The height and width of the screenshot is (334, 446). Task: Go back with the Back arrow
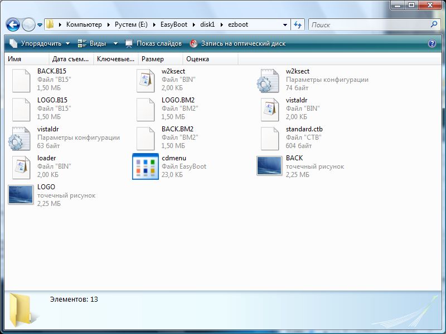[13, 25]
